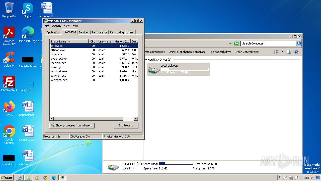Open the address bar history dropdown
The height and width of the screenshot is (181, 321).
(x=230, y=43)
